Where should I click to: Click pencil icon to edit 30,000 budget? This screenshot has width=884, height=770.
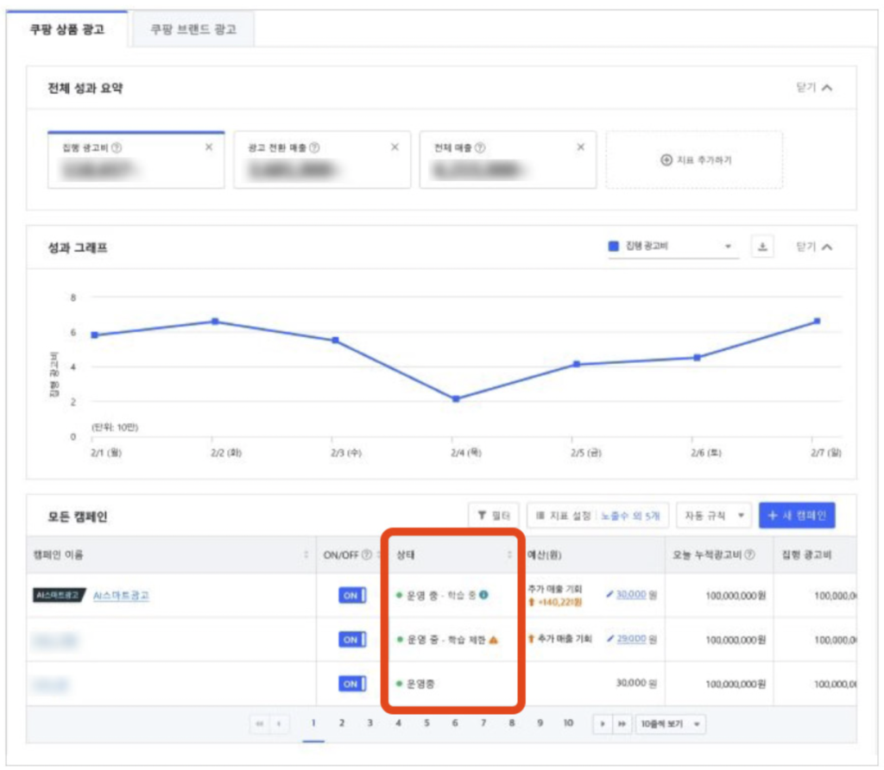pos(609,594)
